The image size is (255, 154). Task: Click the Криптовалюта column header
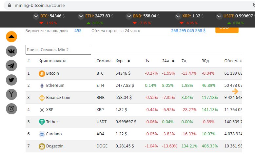[x=52, y=61]
